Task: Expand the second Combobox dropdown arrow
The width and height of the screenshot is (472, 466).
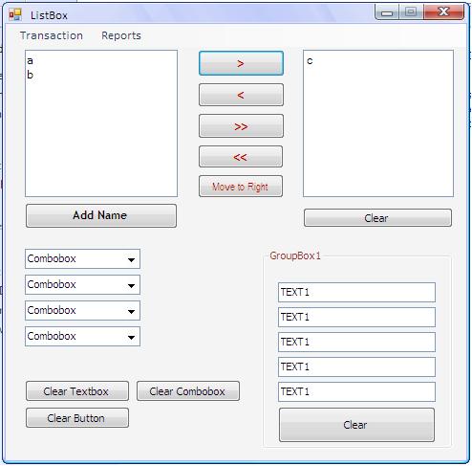Action: (x=131, y=285)
